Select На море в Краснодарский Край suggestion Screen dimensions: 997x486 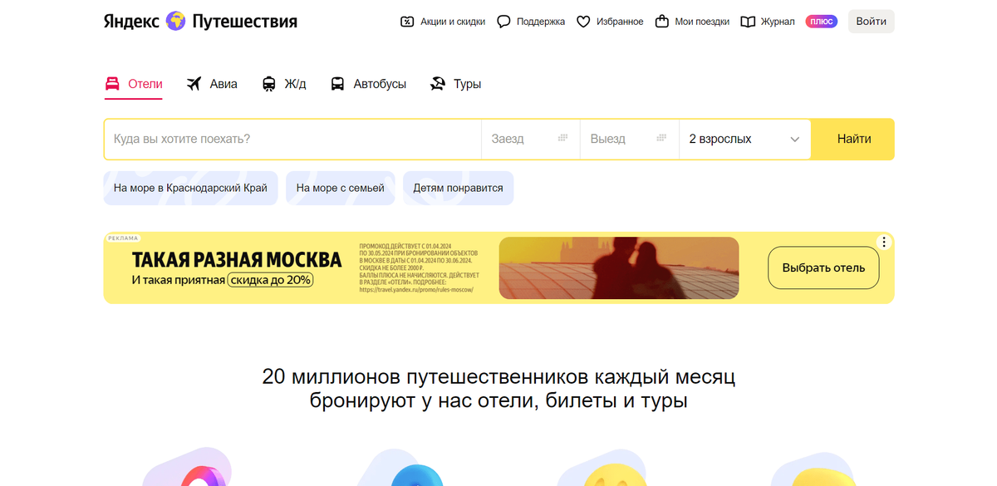click(x=190, y=188)
